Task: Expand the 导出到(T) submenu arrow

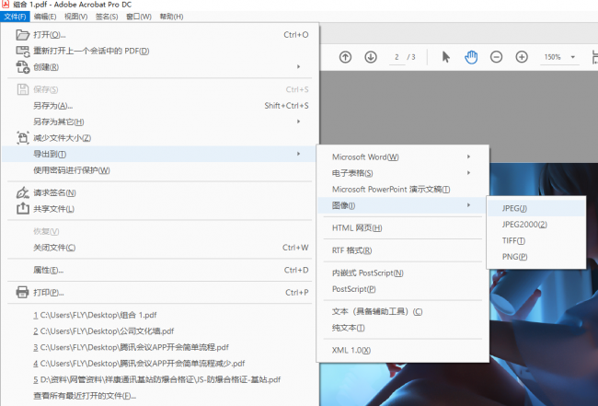Action: pyautogui.click(x=299, y=154)
